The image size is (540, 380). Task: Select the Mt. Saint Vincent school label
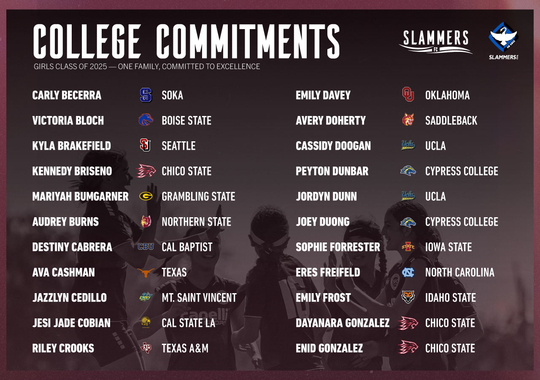pyautogui.click(x=199, y=298)
